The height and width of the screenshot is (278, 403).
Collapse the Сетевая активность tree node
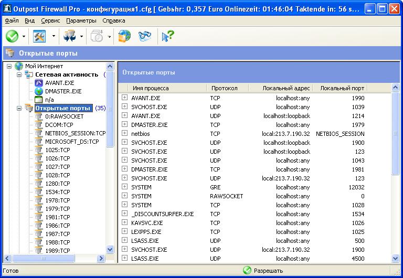click(19, 75)
